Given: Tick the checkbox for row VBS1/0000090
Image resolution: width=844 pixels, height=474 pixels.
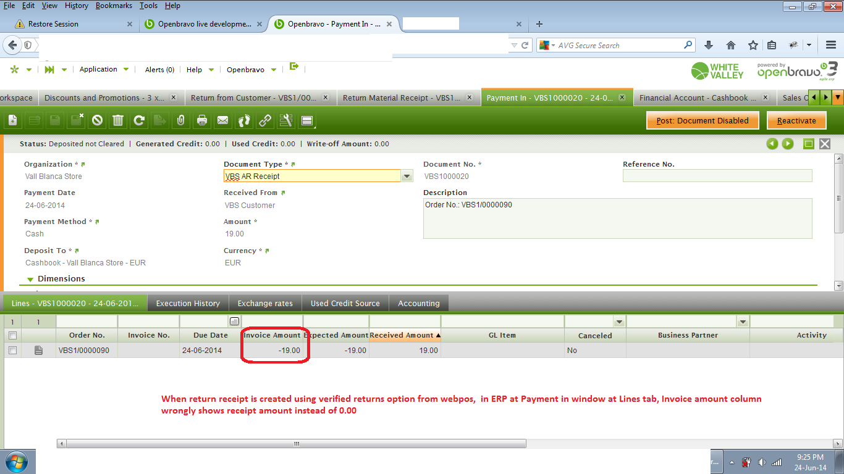Looking at the screenshot, I should point(12,350).
